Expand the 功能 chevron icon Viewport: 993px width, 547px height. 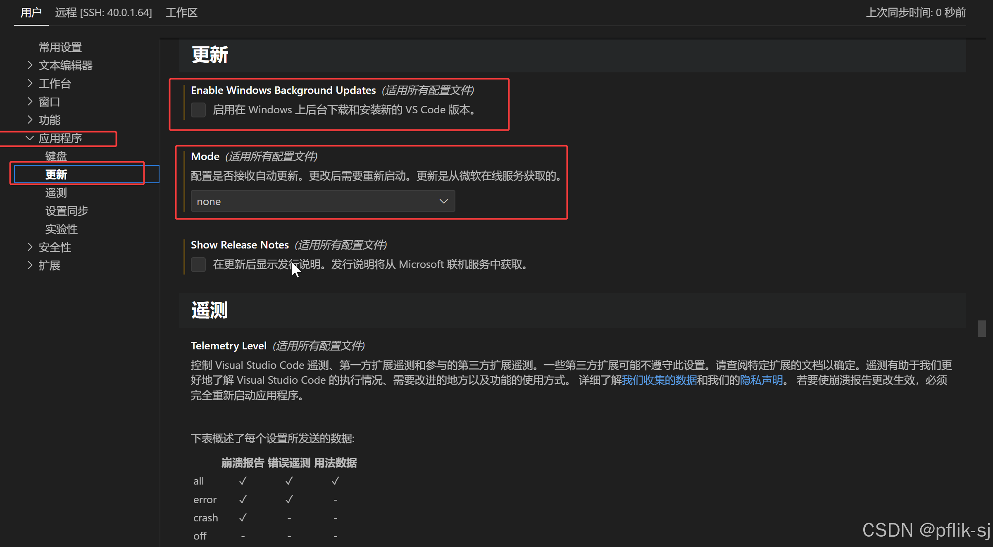(x=30, y=119)
